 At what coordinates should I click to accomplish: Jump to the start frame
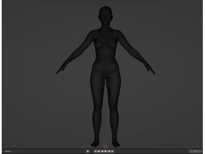tap(95, 151)
